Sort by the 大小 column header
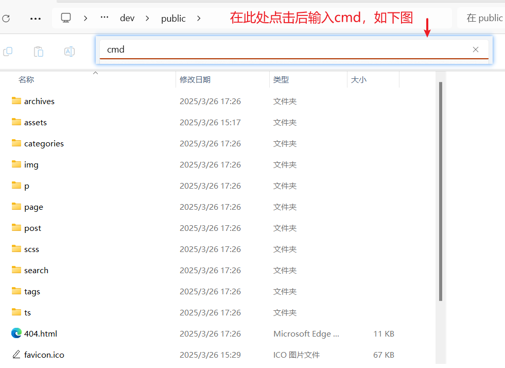 coord(358,79)
